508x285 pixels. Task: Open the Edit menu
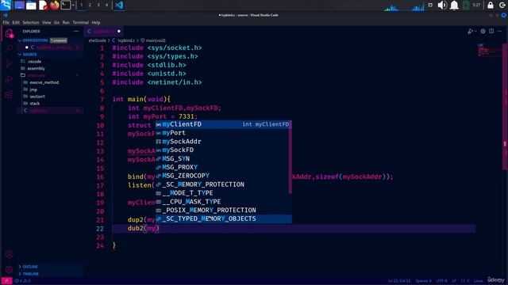coord(16,23)
